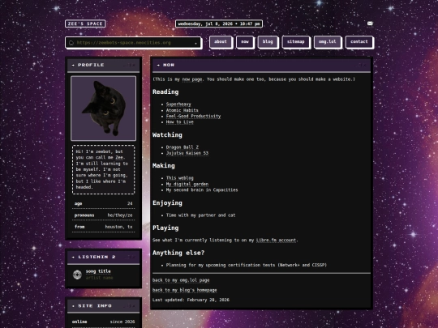Click the black cat profile picture
This screenshot has height=328, width=438.
pos(103,109)
